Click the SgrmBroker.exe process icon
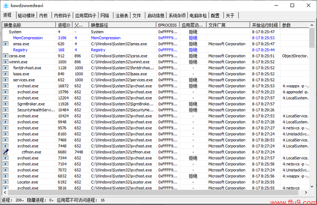Screen dimensions: 317x205 6,104
